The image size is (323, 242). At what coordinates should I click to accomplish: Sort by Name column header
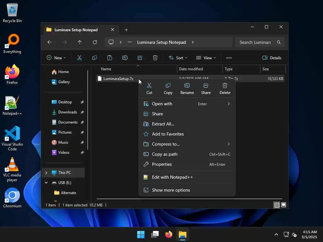coord(137,69)
